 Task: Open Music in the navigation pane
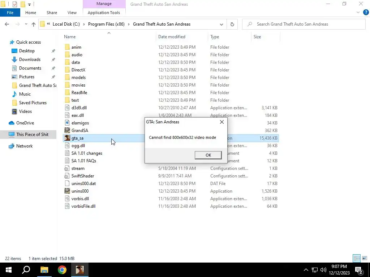[25, 94]
